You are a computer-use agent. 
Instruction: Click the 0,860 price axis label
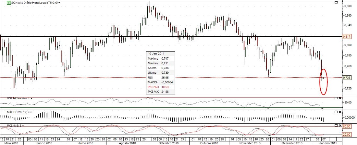(348, 16)
